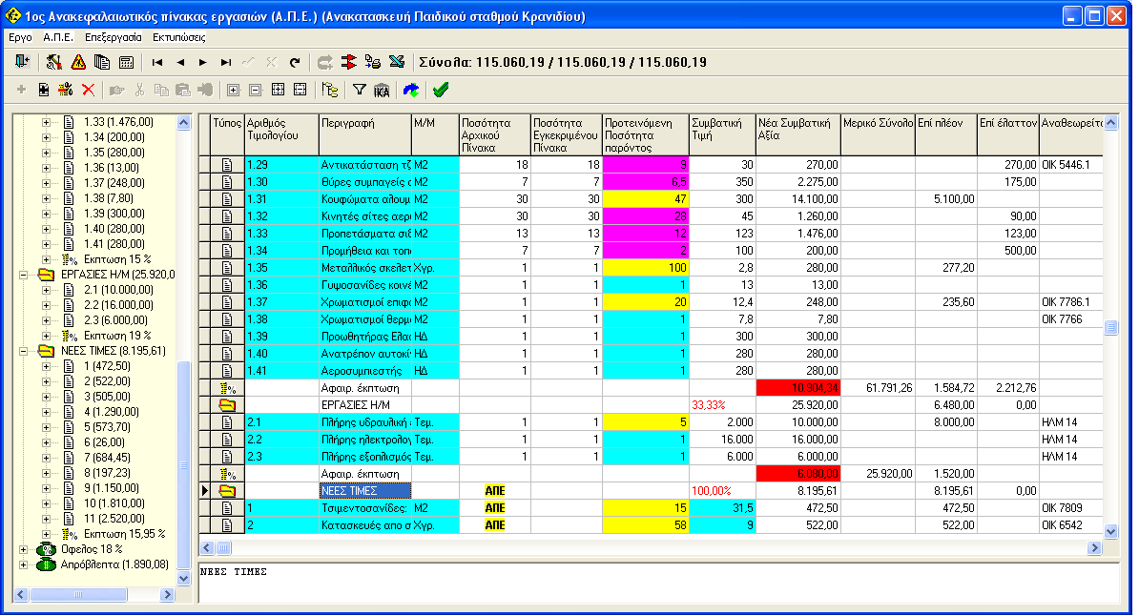1139x615 pixels.
Task: Click the red X delete icon
Action: tap(89, 90)
